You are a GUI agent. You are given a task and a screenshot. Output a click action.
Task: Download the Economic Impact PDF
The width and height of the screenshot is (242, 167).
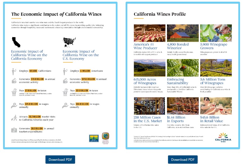(60, 159)
